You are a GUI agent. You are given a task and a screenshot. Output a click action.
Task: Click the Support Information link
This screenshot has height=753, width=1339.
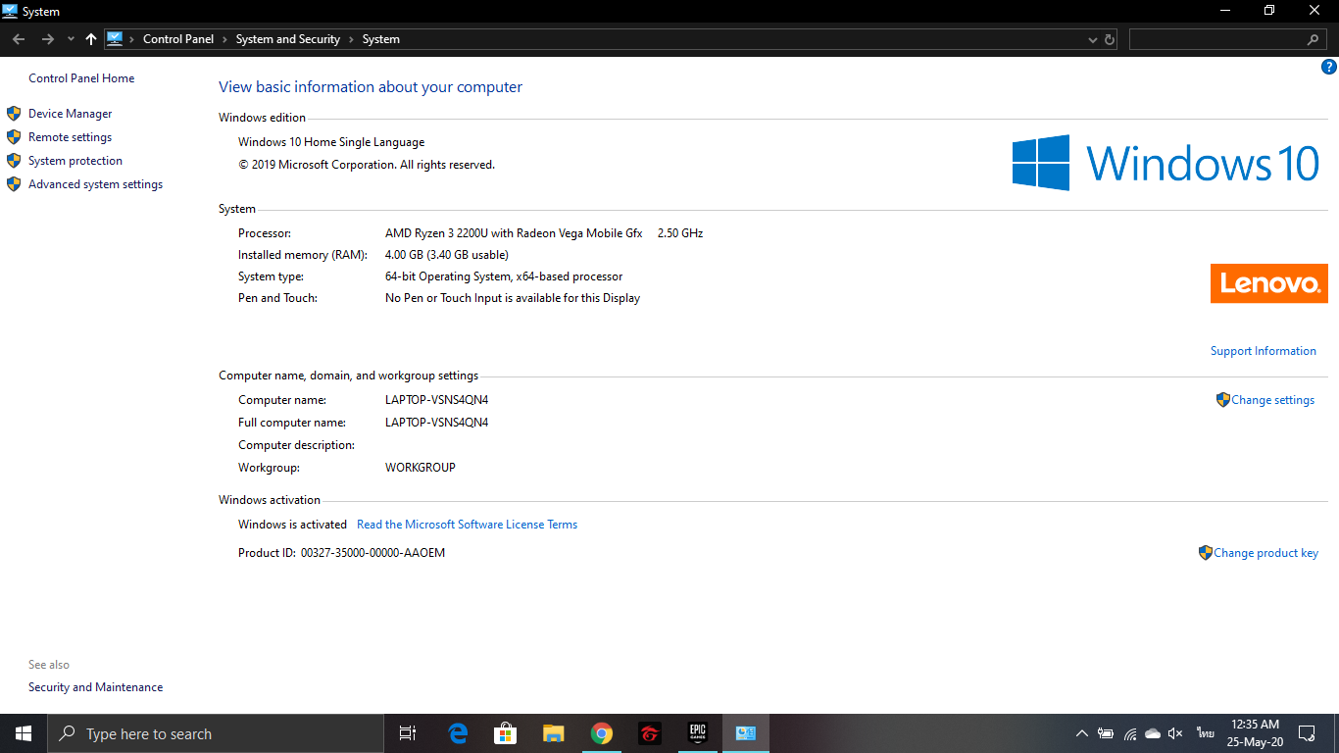[x=1264, y=351]
